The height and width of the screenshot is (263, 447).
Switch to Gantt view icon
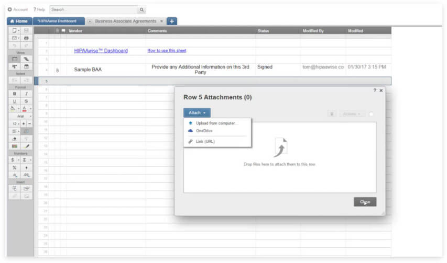[x=26, y=59]
